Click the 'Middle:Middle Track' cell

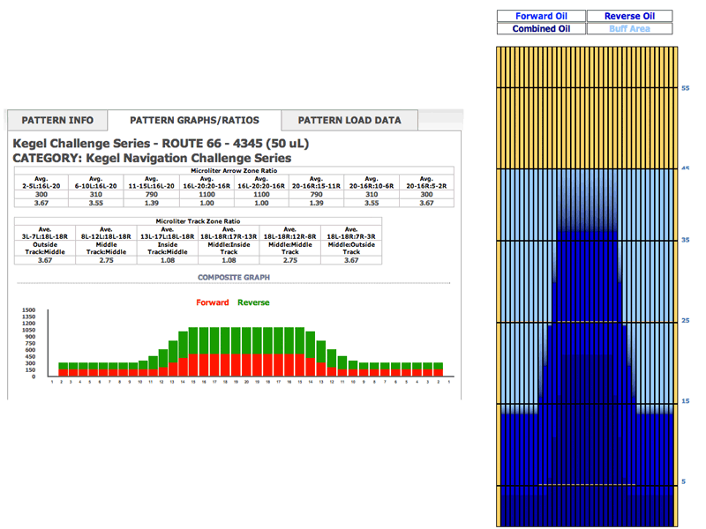click(x=290, y=249)
